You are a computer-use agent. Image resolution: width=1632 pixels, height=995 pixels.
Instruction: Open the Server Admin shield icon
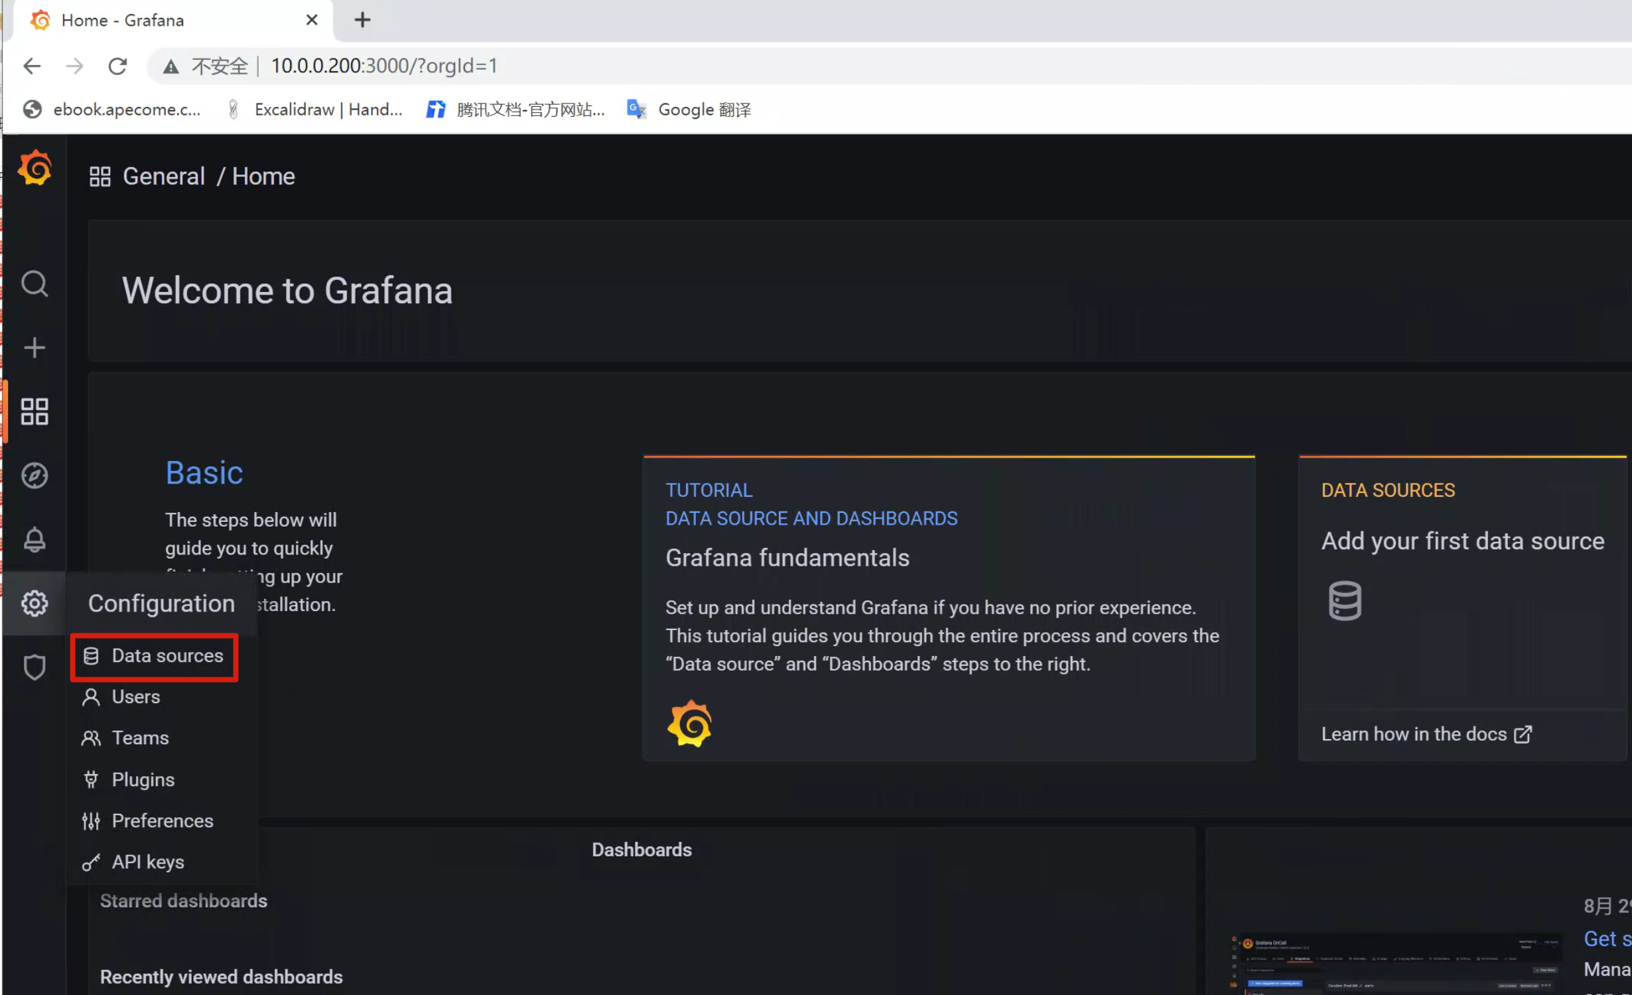34,667
